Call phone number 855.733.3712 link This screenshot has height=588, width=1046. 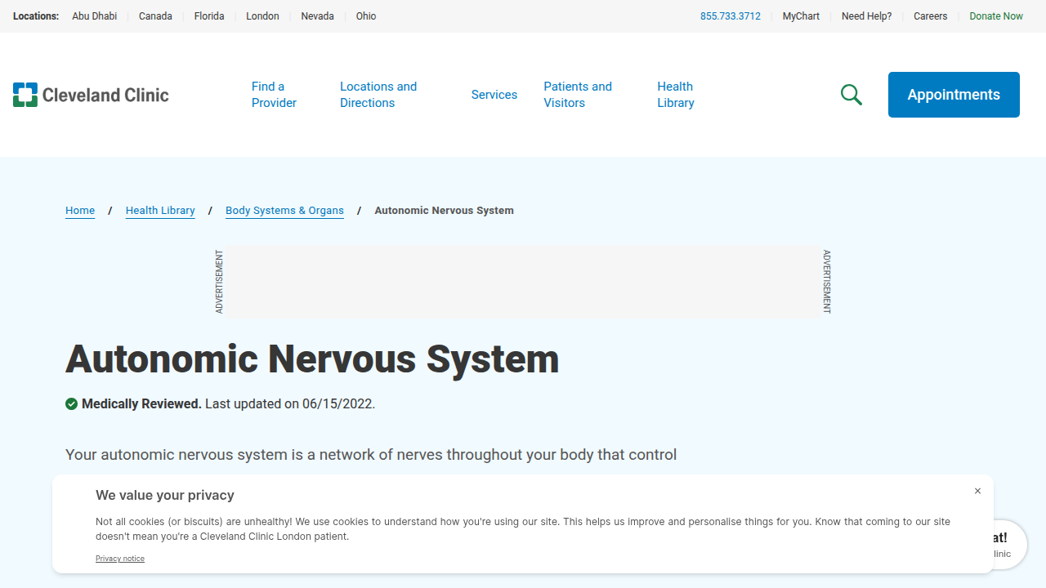(731, 16)
